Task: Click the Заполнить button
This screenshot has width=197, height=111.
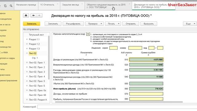Action: click(53, 24)
